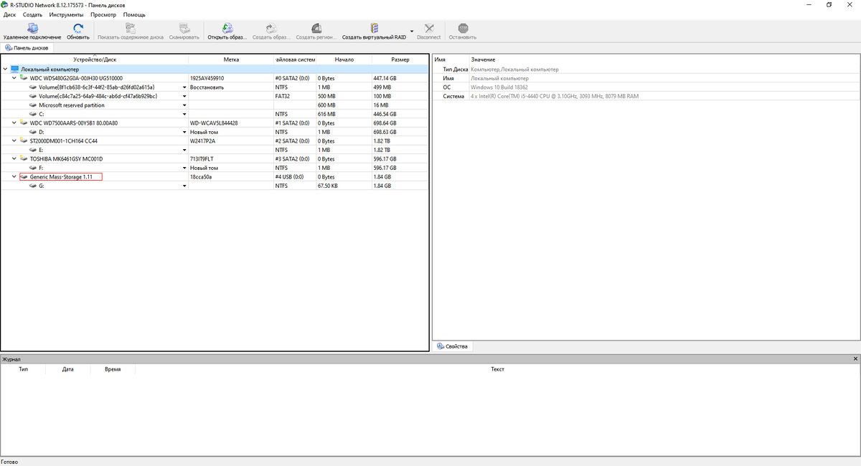Click the Текст column header in journal
The height and width of the screenshot is (466, 861).
(x=497, y=369)
